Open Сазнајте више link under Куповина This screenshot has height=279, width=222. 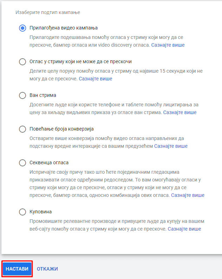tap(184, 229)
